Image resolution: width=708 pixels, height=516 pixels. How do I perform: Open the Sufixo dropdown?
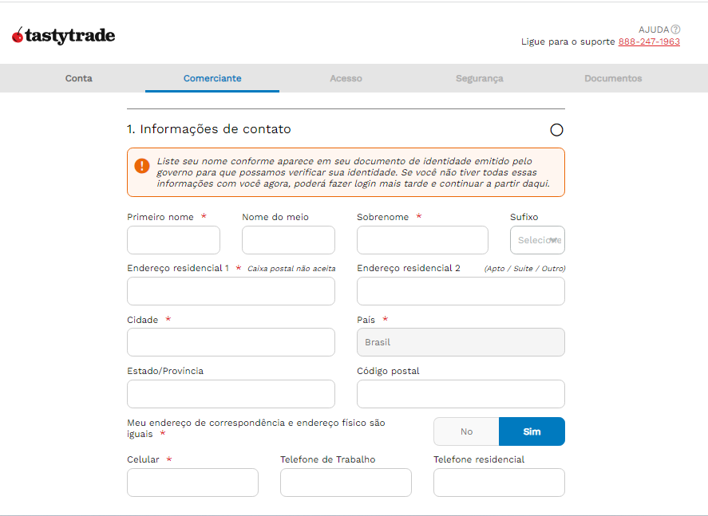pos(537,240)
